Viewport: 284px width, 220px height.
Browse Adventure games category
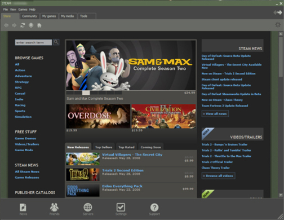23,76
